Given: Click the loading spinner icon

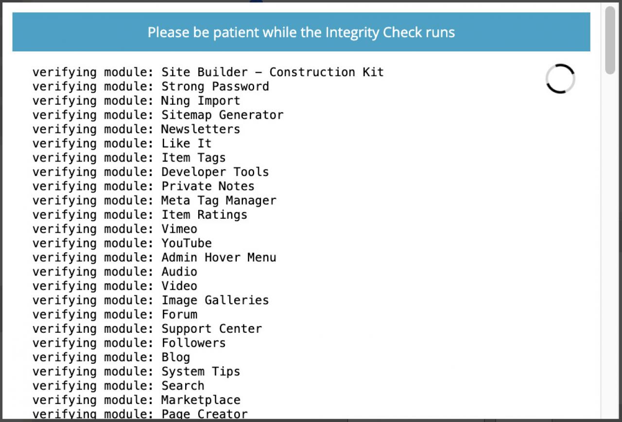Looking at the screenshot, I should 560,79.
